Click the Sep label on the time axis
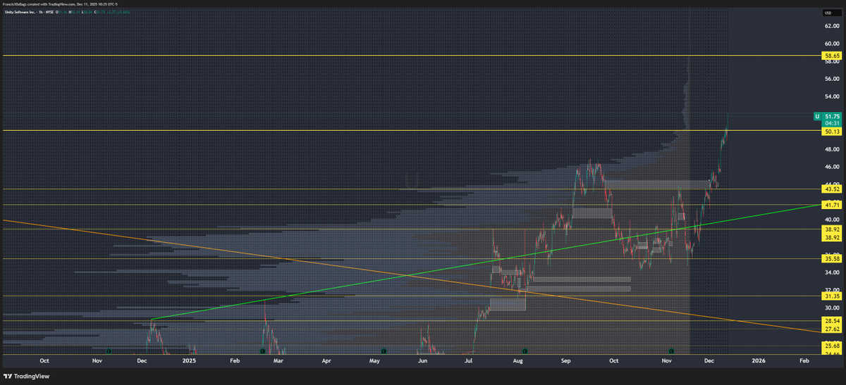Screen dimensions: 846x385 tap(565, 360)
